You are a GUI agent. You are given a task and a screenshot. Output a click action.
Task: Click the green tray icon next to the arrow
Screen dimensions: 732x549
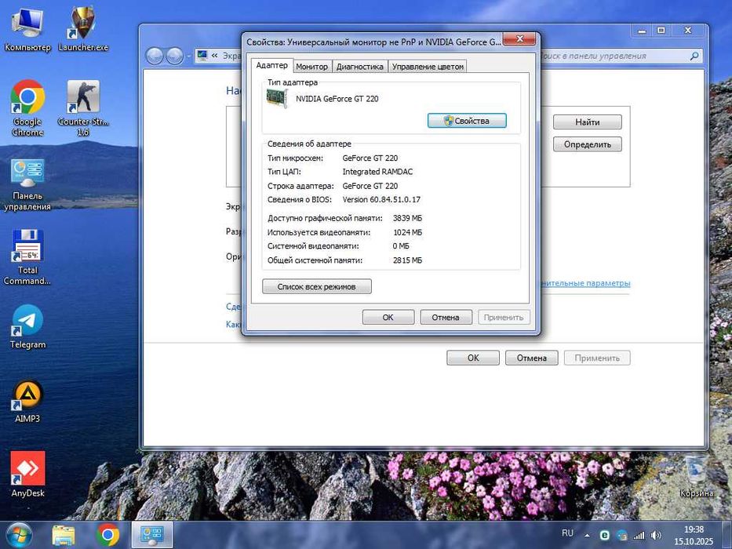point(605,536)
